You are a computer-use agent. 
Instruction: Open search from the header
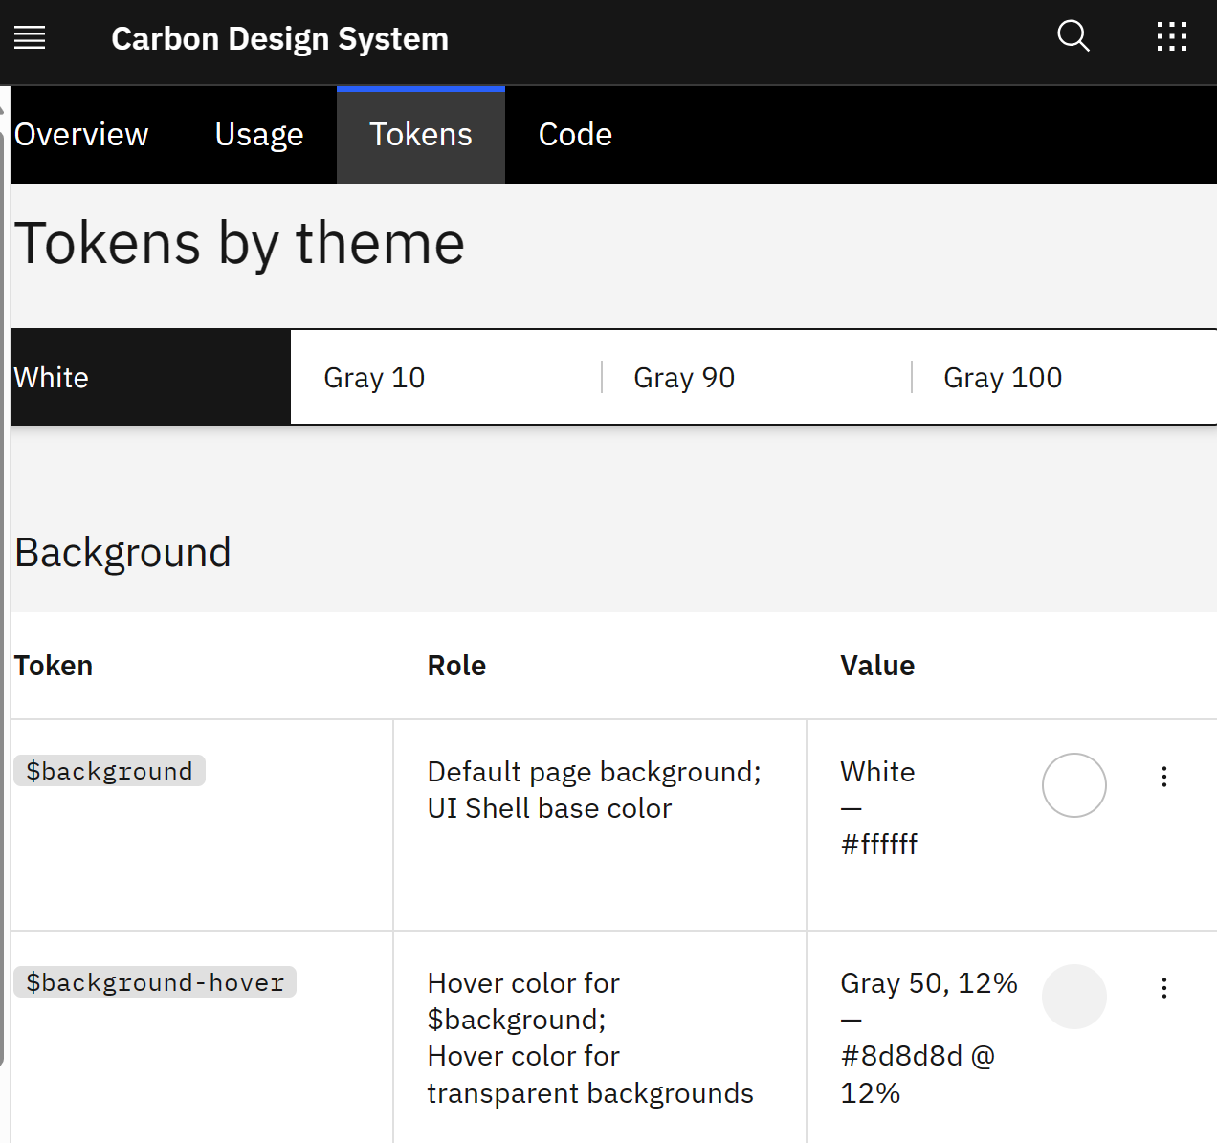[x=1073, y=36]
